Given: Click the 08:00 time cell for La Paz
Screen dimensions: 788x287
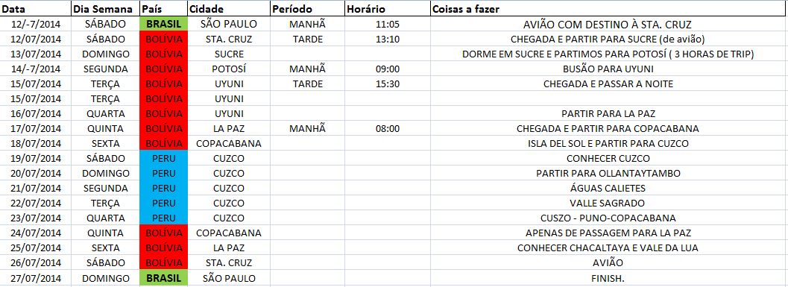Looking at the screenshot, I should pos(388,128).
